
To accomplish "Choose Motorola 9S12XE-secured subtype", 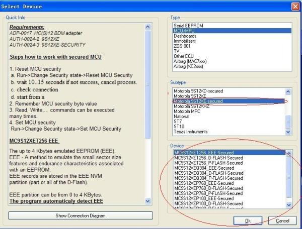I will [229, 101].
